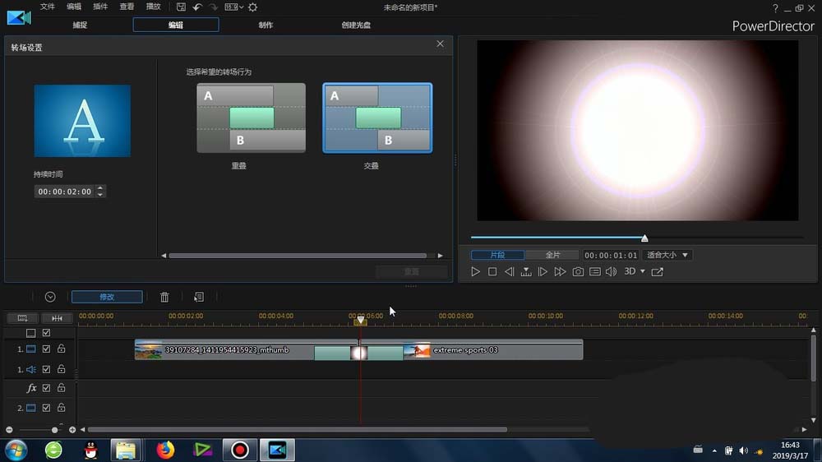Click the preview volume speaker icon

[611, 272]
